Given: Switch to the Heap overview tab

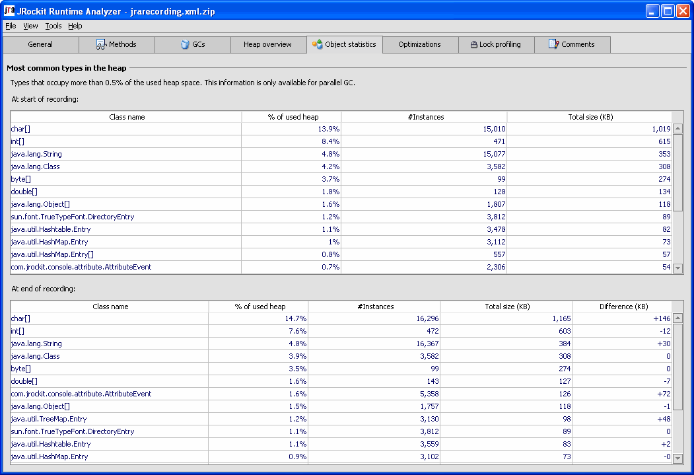Looking at the screenshot, I should [x=268, y=44].
